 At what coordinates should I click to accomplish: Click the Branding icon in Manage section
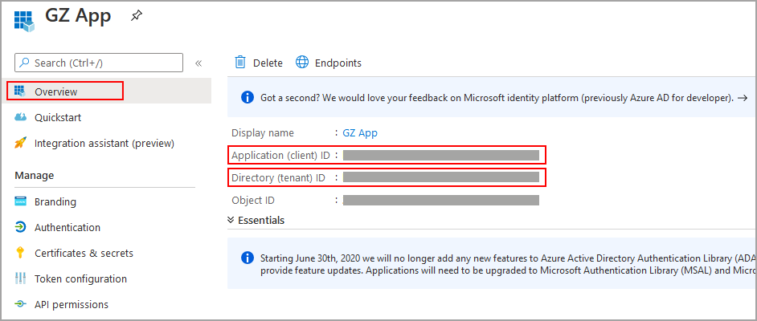coord(21,202)
